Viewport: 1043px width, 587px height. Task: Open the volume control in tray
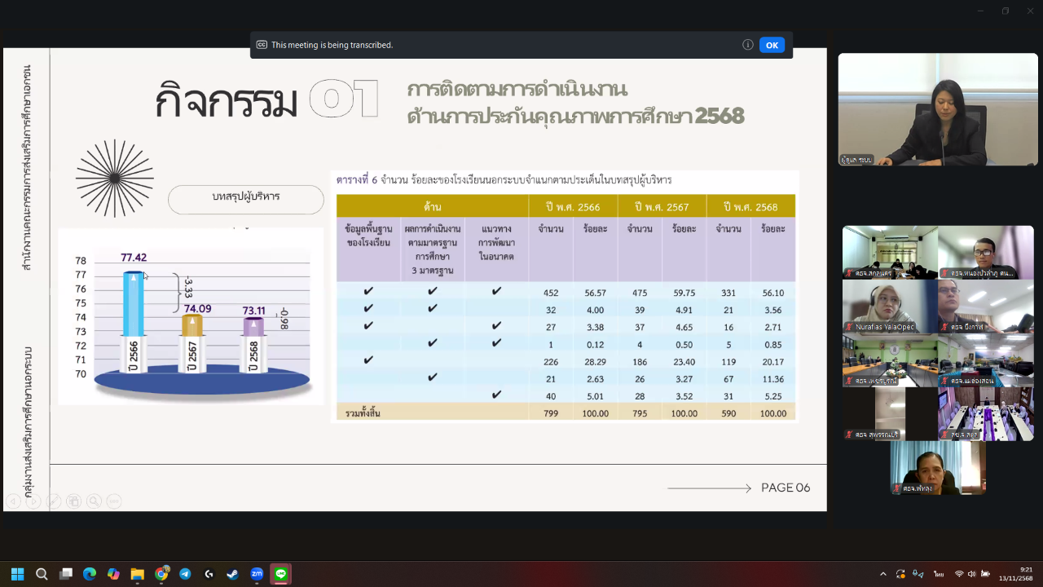[x=971, y=574]
